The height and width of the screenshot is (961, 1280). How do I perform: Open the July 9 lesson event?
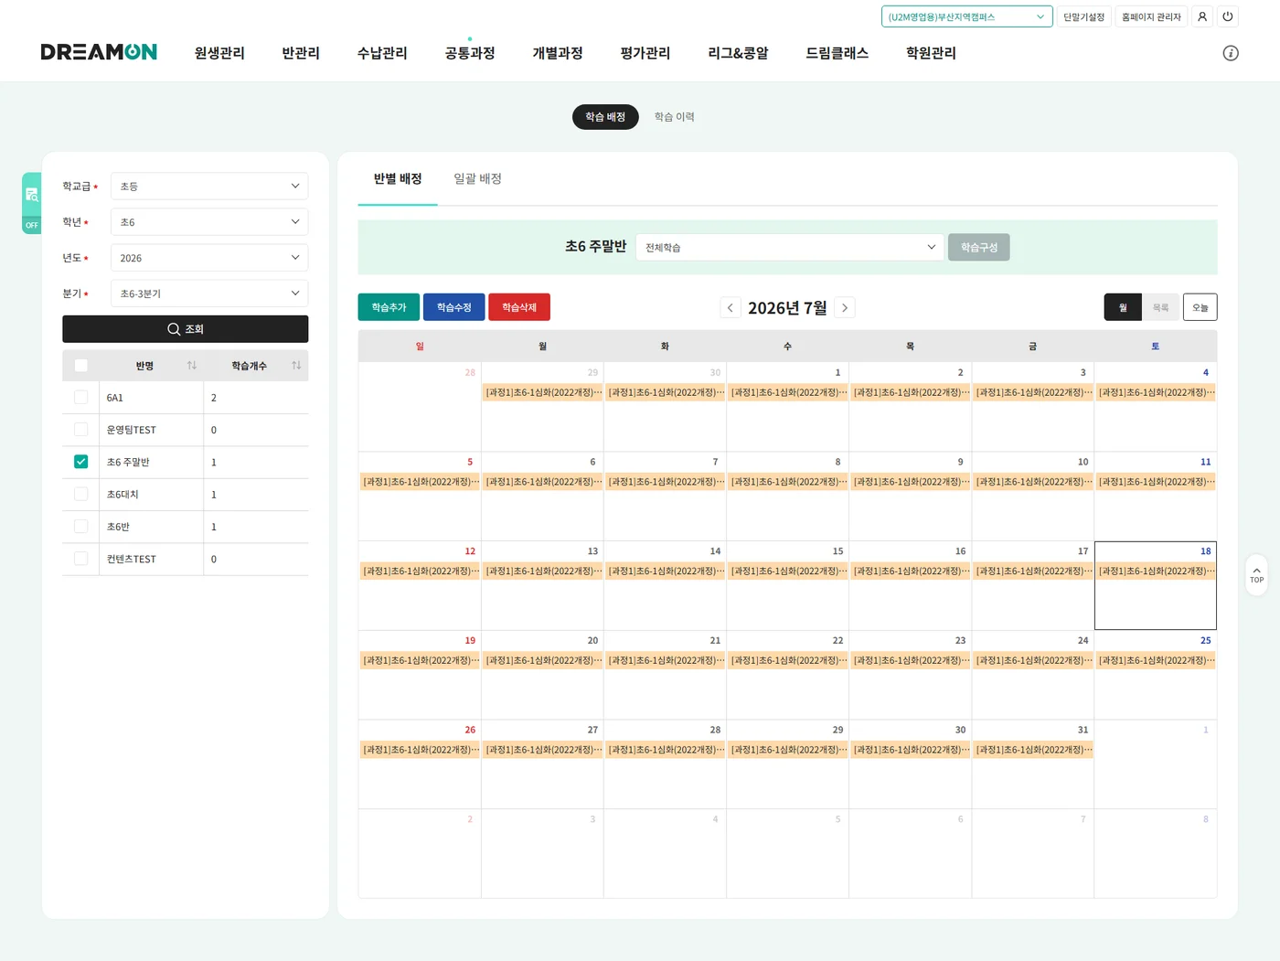click(911, 482)
